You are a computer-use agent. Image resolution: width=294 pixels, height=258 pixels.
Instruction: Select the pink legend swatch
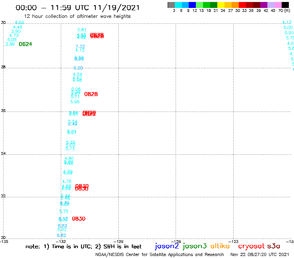tap(278, 5)
